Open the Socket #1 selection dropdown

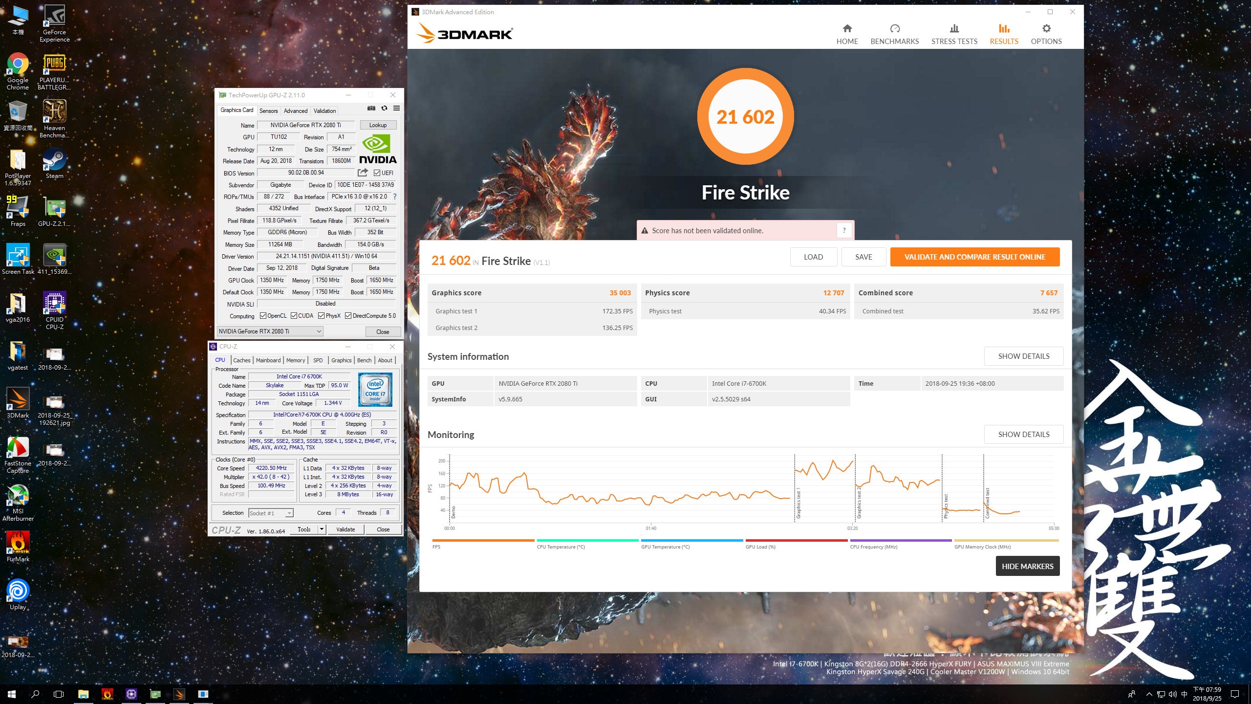pos(271,513)
